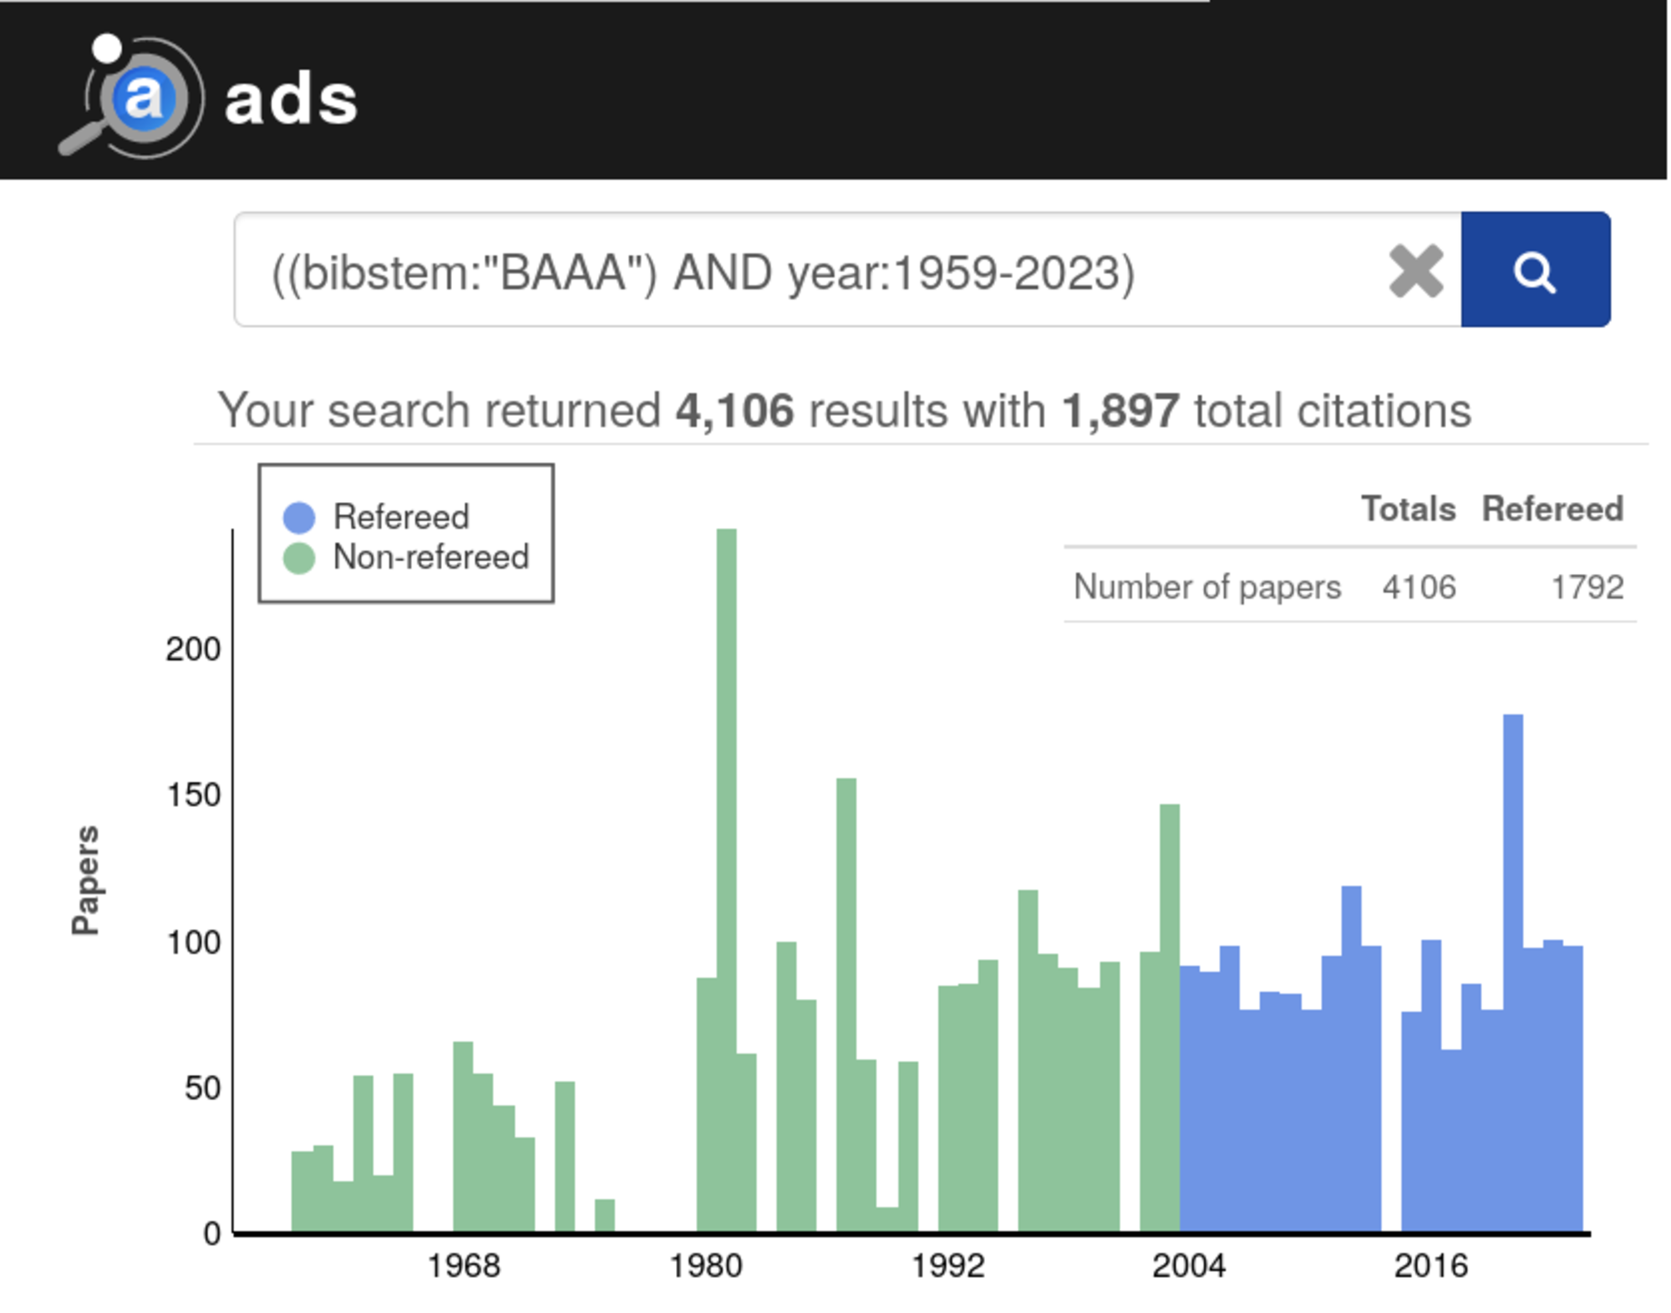The width and height of the screenshot is (1671, 1313).
Task: Click the 4,106 results count text
Action: (x=735, y=411)
